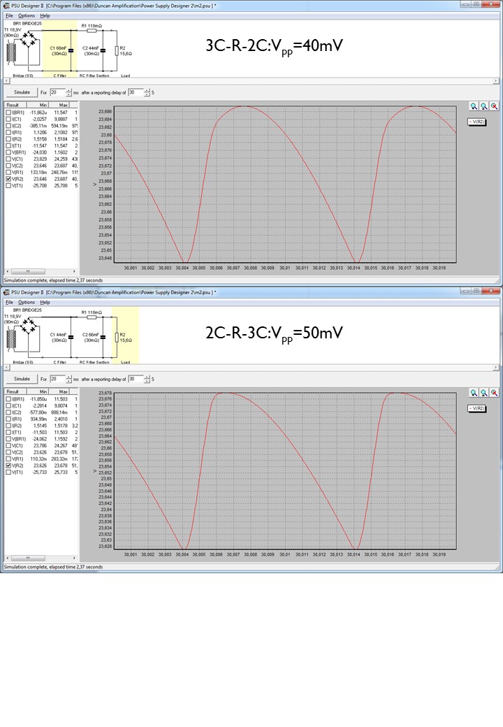The image size is (503, 727).
Task: Click the magnifier with down arrow in 2C-R-3C window
Action: (x=474, y=393)
